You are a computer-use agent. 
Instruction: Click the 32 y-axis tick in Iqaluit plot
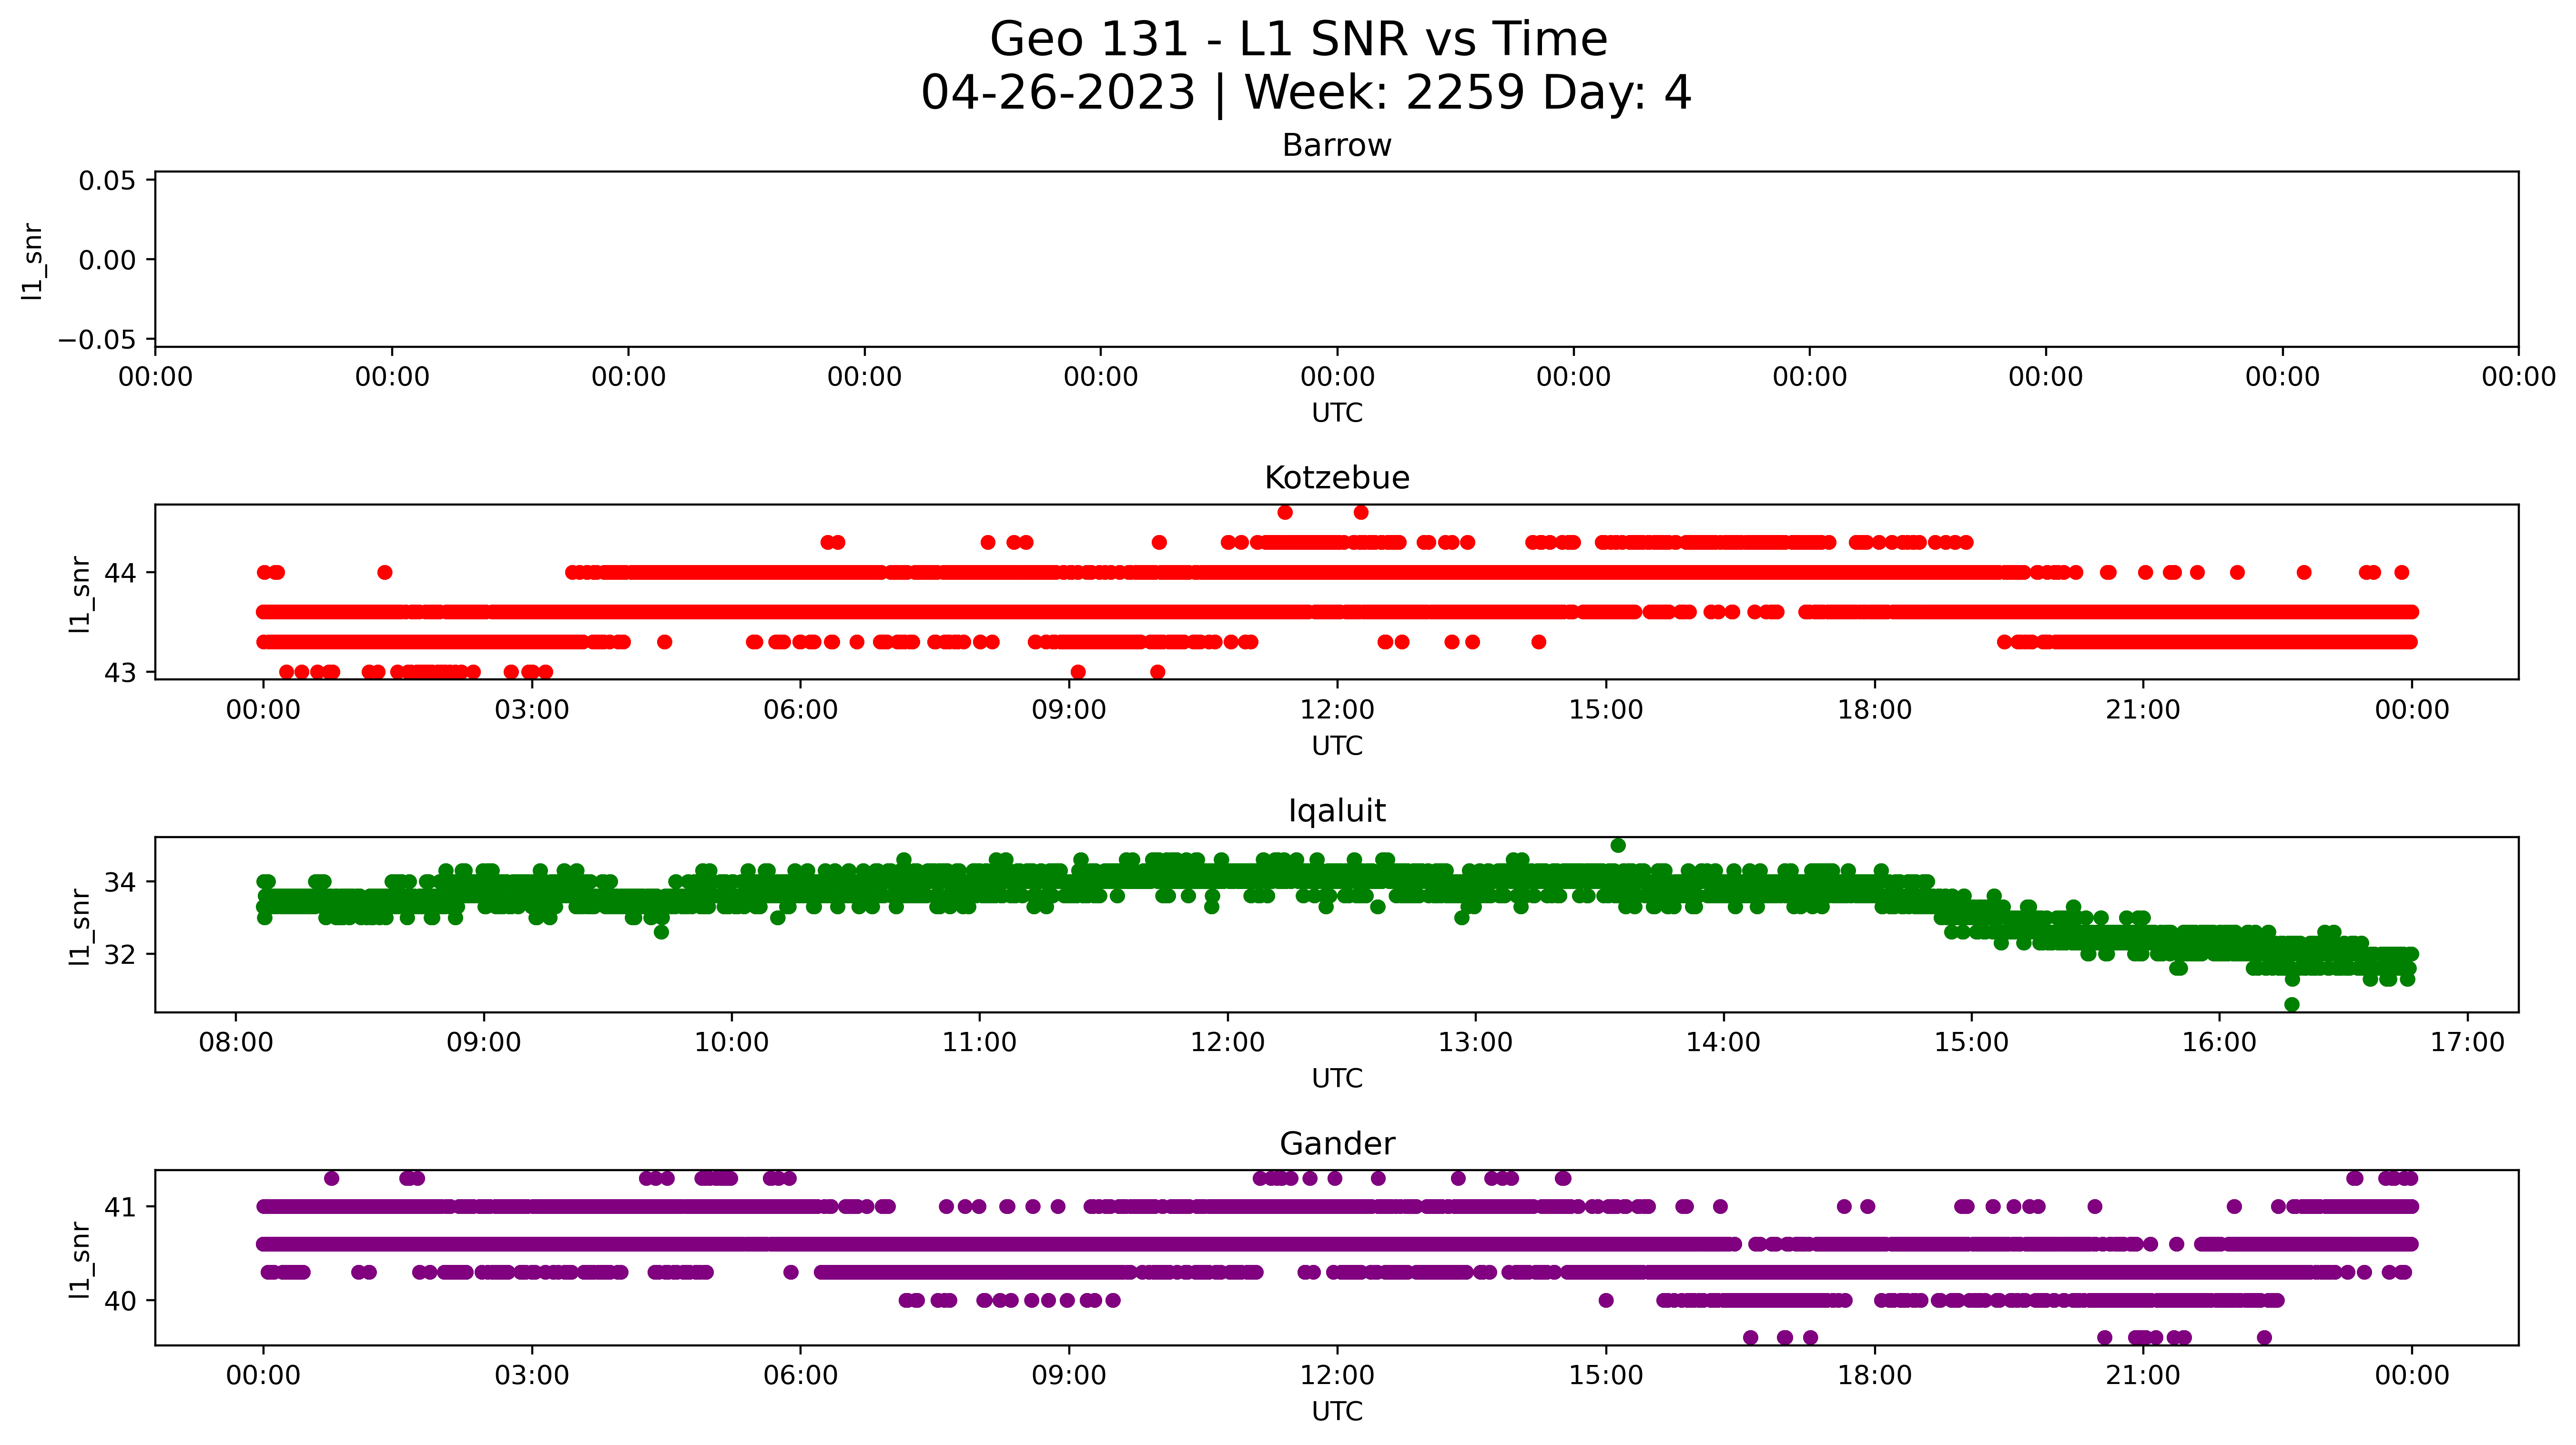tap(120, 954)
